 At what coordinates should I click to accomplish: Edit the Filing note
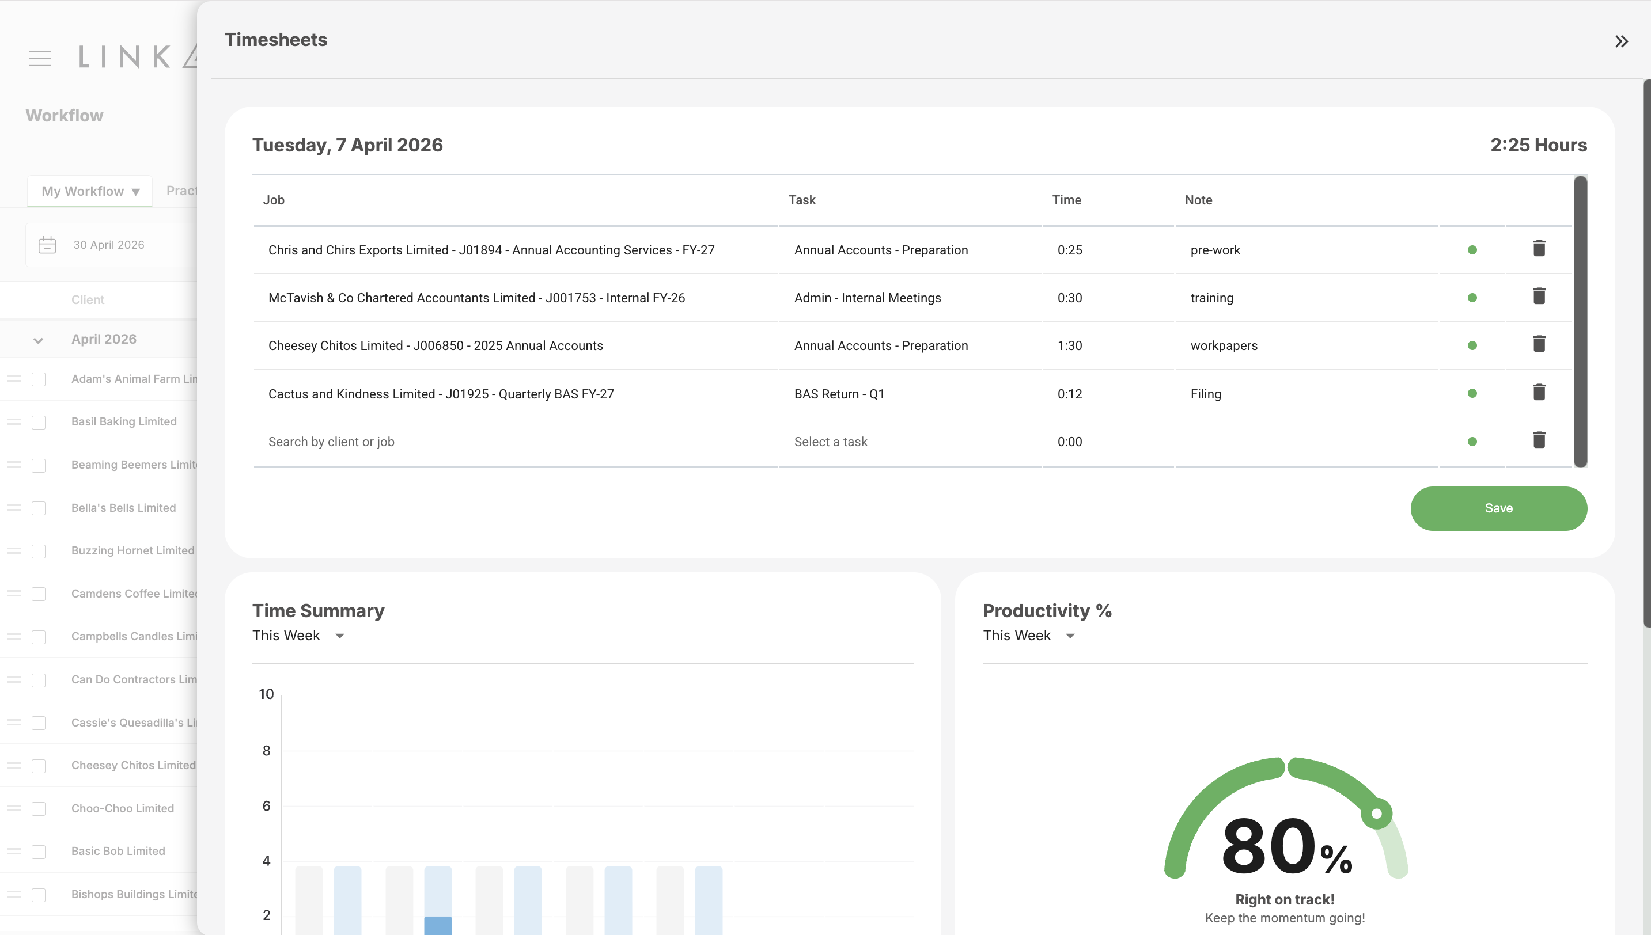[1306, 394]
